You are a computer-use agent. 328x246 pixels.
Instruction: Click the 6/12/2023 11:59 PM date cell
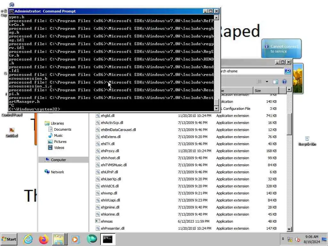click(193, 221)
